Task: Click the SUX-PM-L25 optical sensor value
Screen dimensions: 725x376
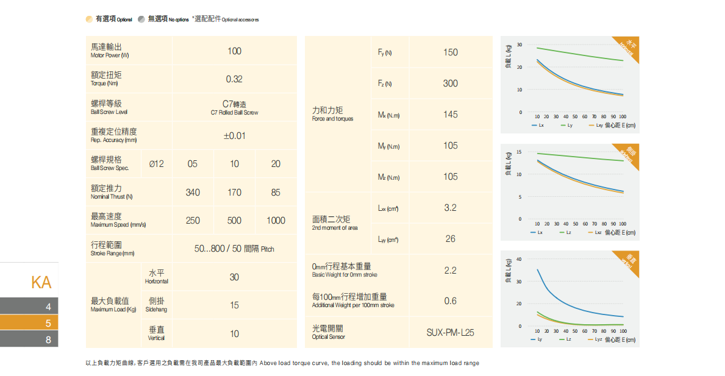Action: coord(450,333)
